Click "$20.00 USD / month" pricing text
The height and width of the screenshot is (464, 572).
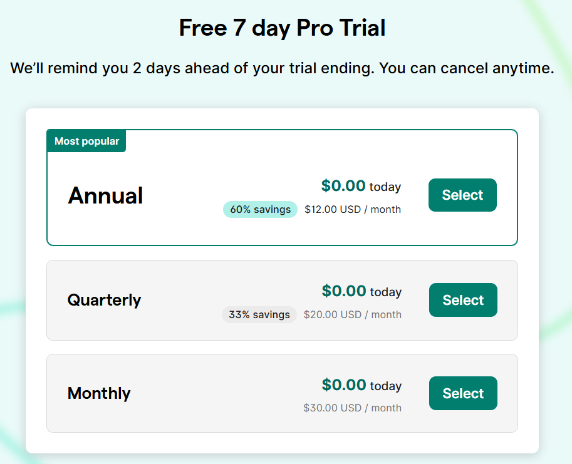(x=353, y=314)
